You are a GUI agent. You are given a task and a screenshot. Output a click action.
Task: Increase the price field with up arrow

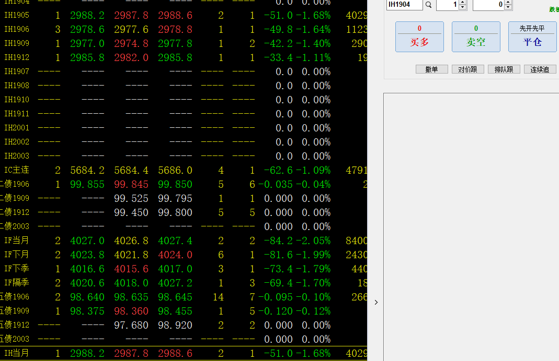(x=508, y=2)
